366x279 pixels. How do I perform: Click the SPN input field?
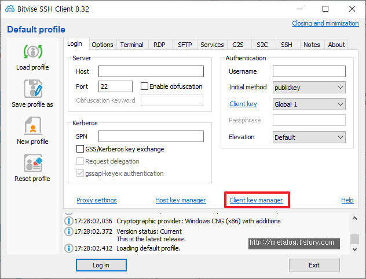click(151, 136)
